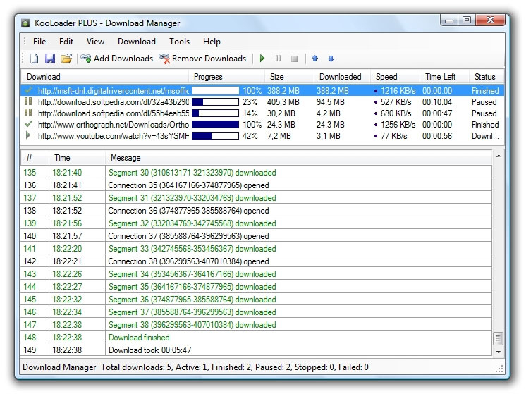Click the Save floppy disk icon

pos(50,59)
